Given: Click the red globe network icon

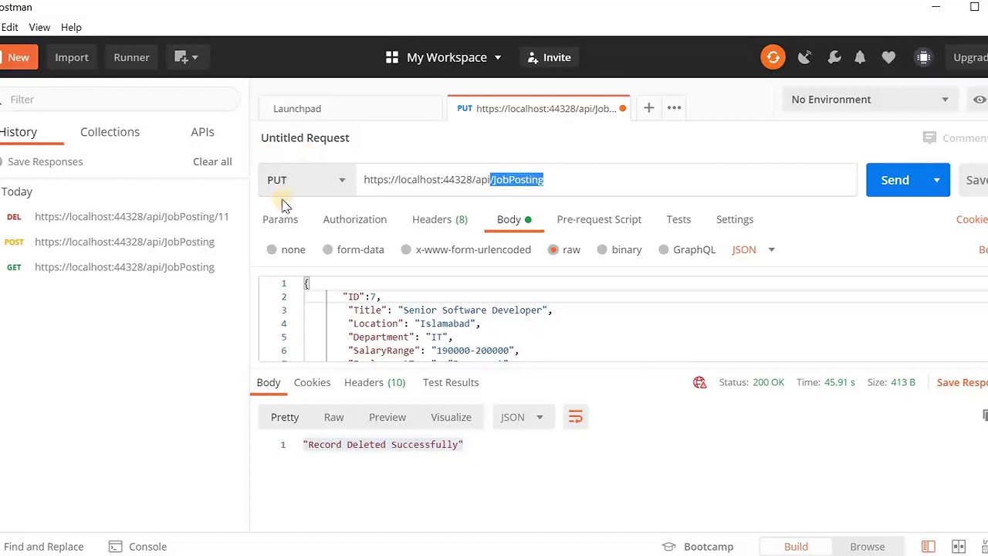Looking at the screenshot, I should pyautogui.click(x=700, y=382).
